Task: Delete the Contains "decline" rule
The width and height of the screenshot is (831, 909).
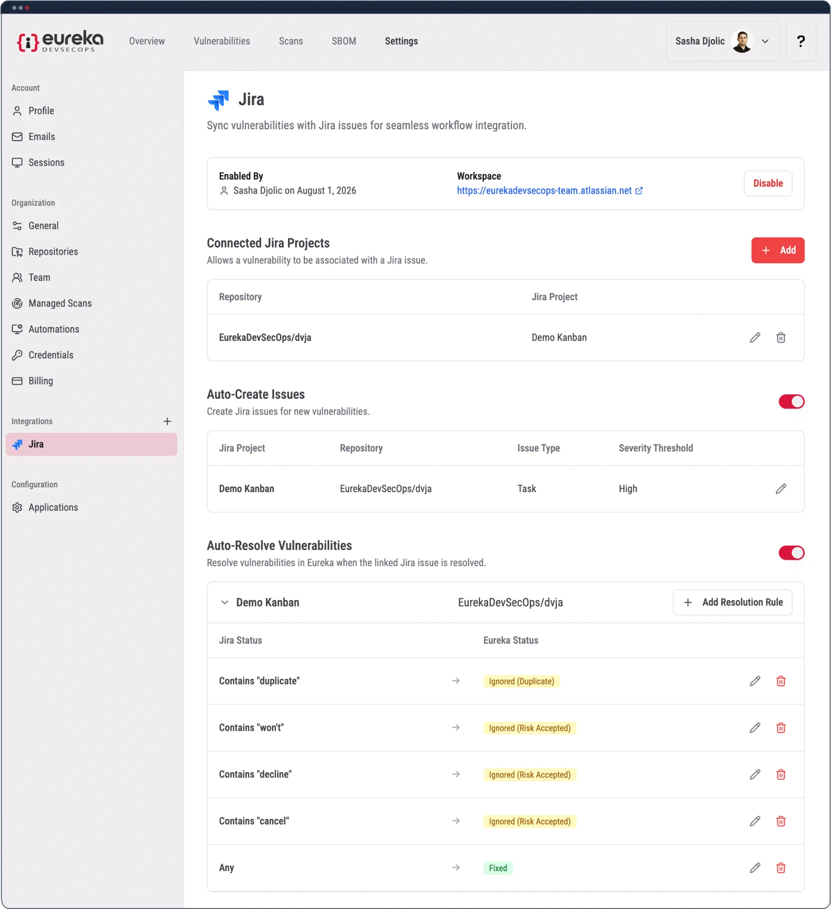Action: click(x=781, y=775)
